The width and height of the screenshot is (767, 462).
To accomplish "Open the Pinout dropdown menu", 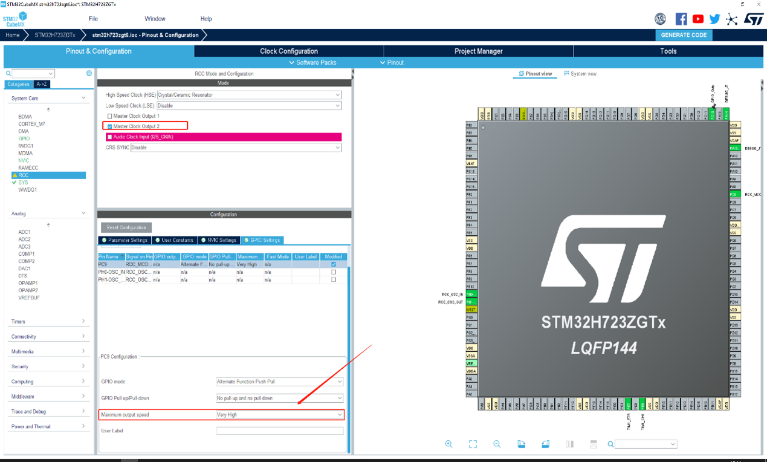I will click(x=392, y=62).
